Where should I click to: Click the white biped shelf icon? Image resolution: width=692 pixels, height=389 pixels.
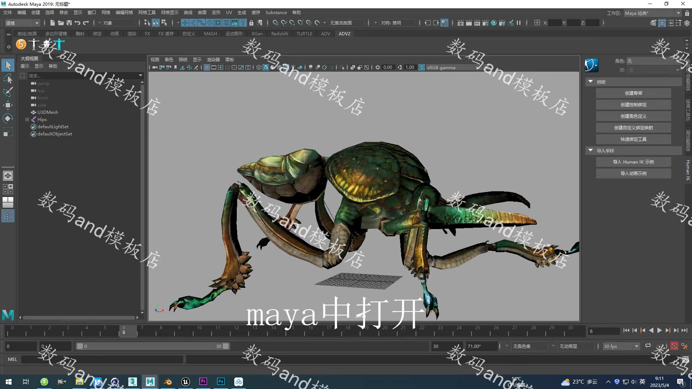pyautogui.click(x=34, y=44)
